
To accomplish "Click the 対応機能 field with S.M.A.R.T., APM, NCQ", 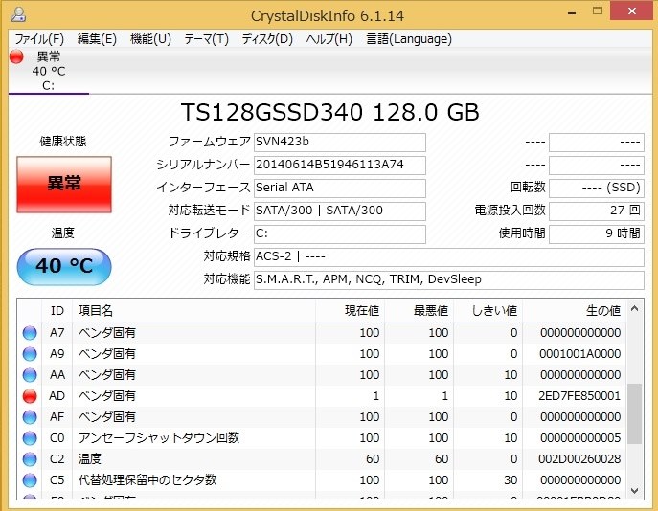I will click(x=449, y=280).
